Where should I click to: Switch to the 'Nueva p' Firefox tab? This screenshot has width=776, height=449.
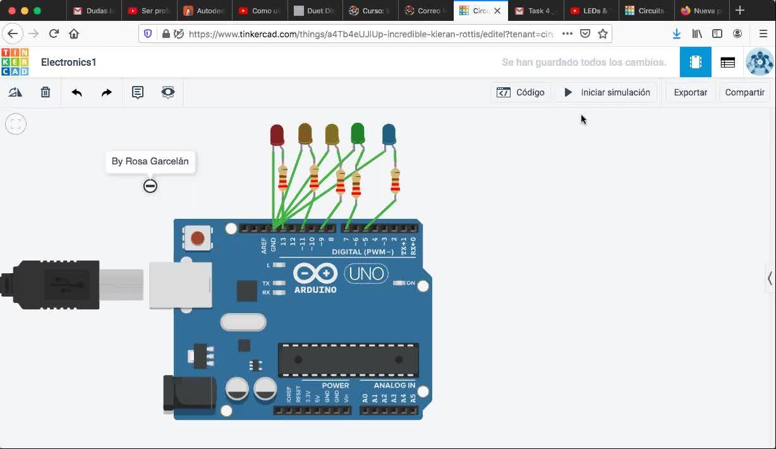(701, 11)
